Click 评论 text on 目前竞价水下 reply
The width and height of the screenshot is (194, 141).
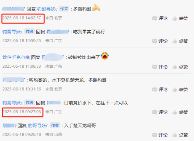(x=163, y=112)
